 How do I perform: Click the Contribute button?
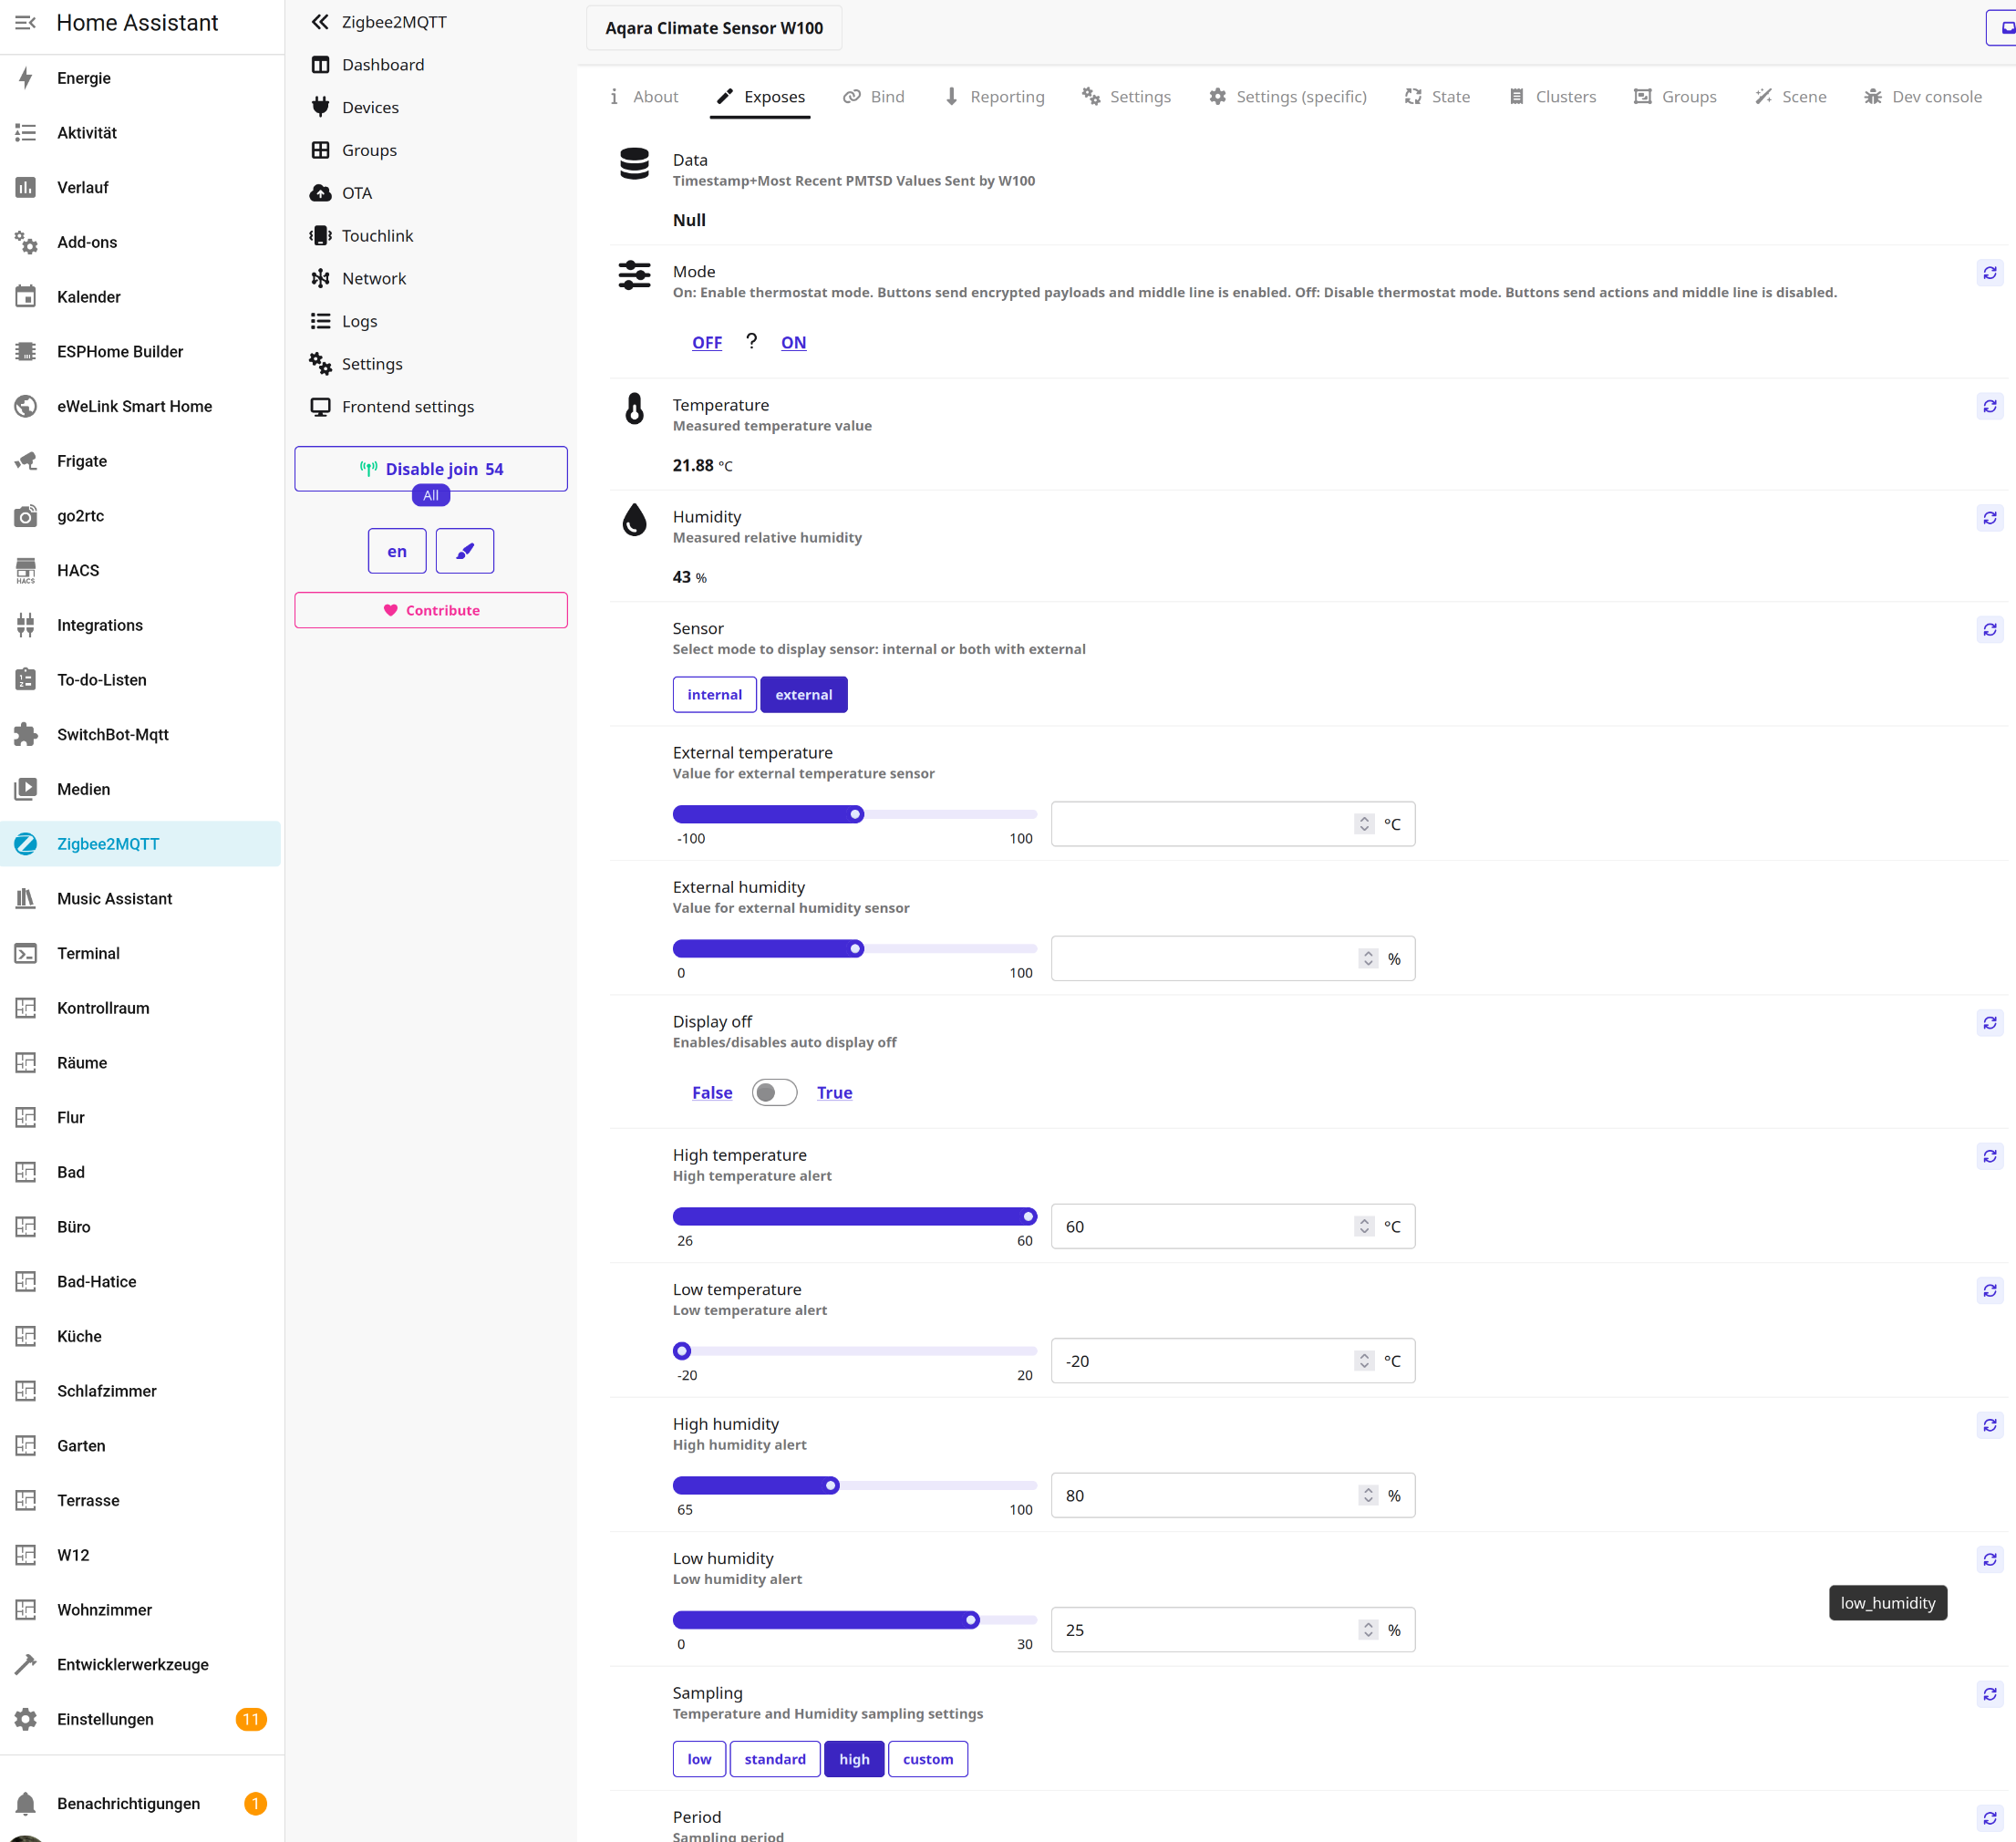[431, 610]
